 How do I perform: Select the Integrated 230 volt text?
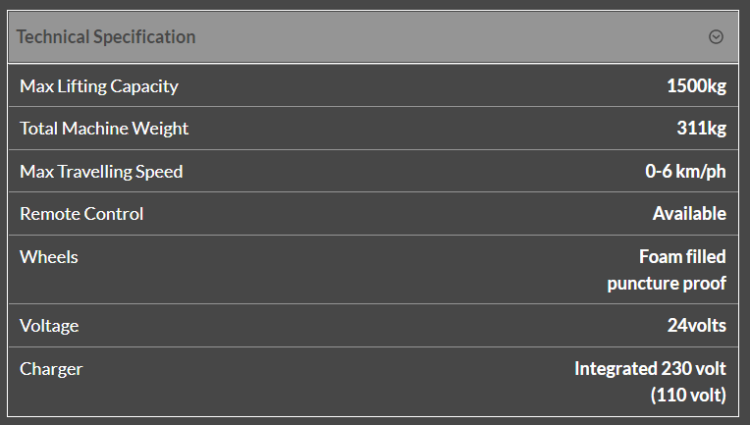point(650,369)
